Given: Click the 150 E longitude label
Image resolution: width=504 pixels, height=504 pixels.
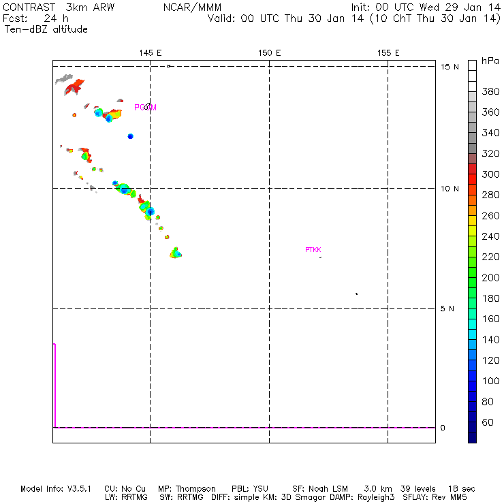Looking at the screenshot, I should tap(269, 53).
